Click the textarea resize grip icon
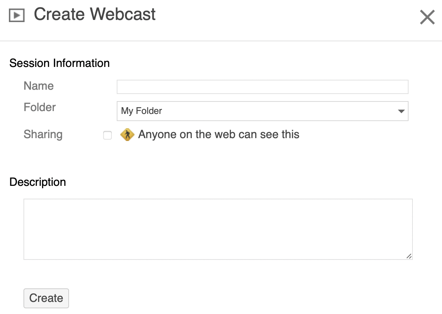This screenshot has height=314, width=442. tap(409, 256)
